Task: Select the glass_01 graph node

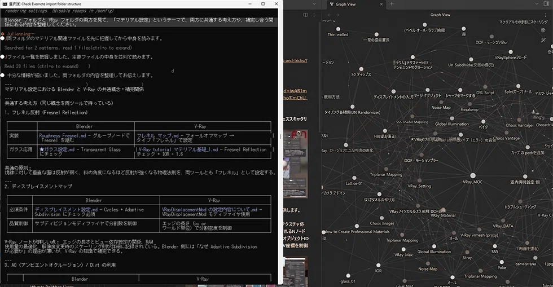Action: coord(348,276)
